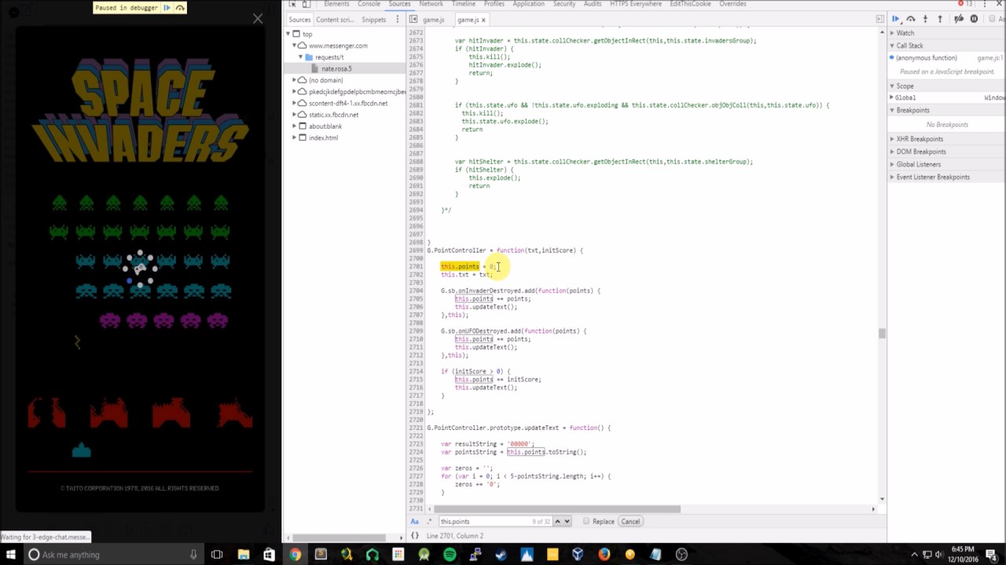This screenshot has width=1006, height=565.
Task: Collapse the requests/t folder
Action: click(300, 57)
